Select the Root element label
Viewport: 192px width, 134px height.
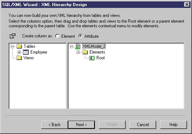(101, 58)
